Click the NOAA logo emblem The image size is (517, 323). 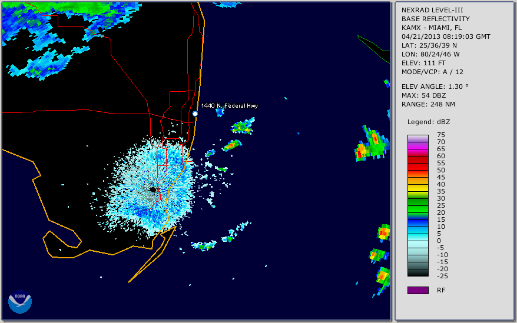20,302
